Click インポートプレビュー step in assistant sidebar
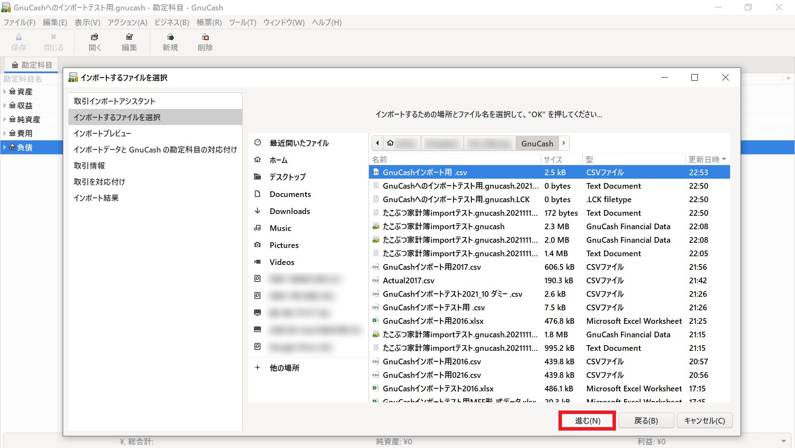Screen dimensions: 795x448 coord(155,133)
